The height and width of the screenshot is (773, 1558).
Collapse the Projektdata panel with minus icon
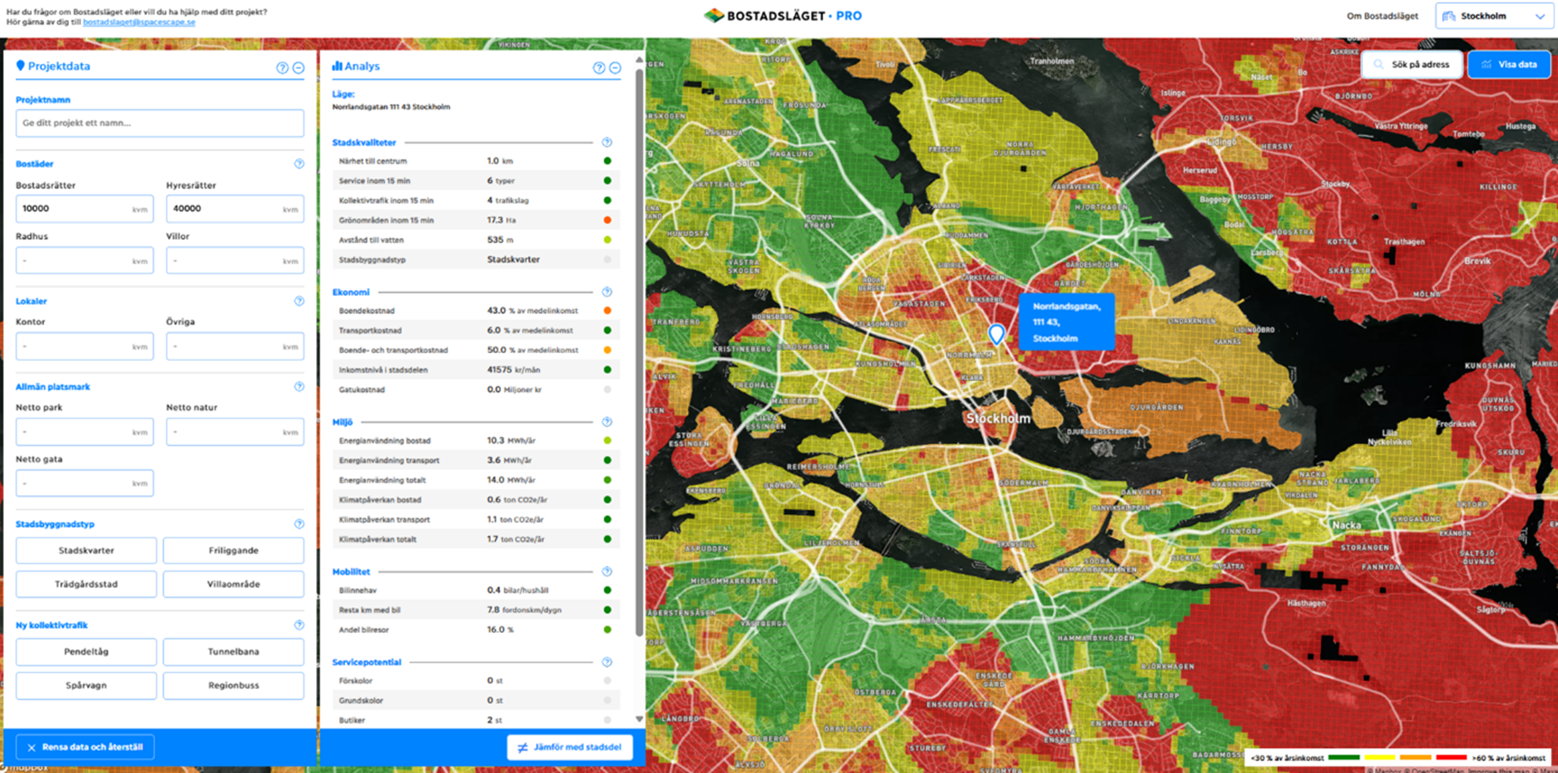click(x=299, y=68)
